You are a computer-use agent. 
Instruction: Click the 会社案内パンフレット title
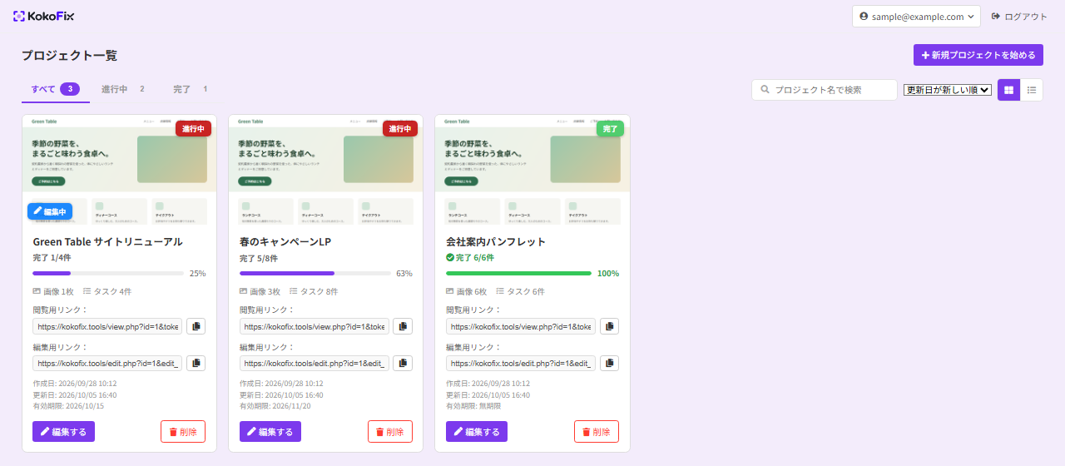coord(496,241)
